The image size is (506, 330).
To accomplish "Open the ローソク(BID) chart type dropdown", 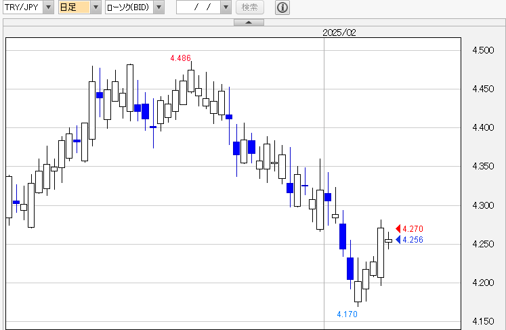I will click(159, 7).
